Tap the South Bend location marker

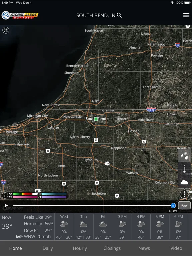click(x=96, y=119)
